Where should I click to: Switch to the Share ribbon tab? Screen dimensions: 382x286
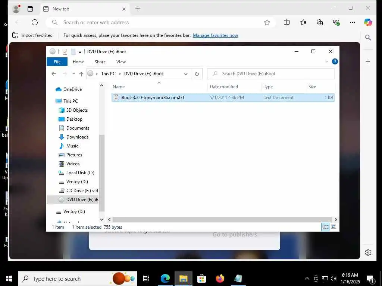pyautogui.click(x=100, y=62)
